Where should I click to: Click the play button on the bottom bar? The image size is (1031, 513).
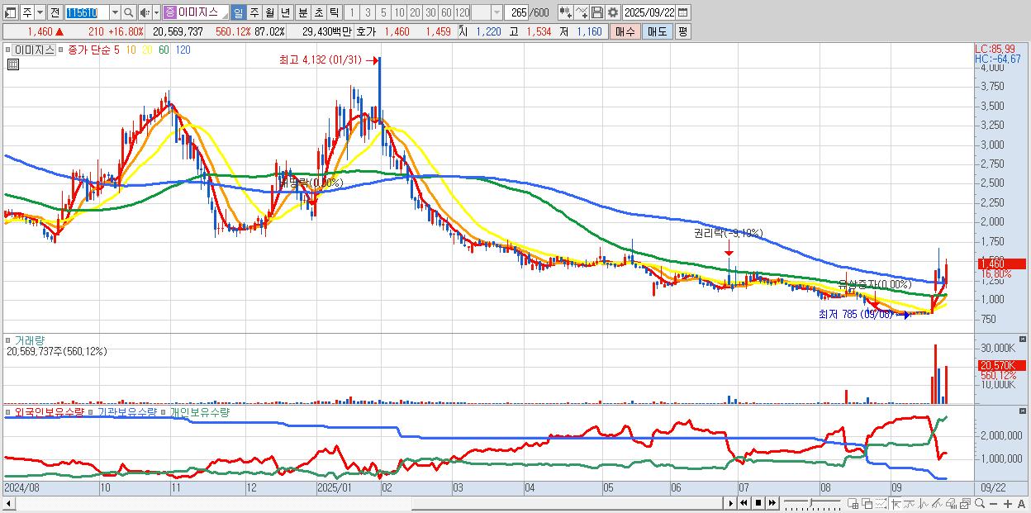[730, 503]
